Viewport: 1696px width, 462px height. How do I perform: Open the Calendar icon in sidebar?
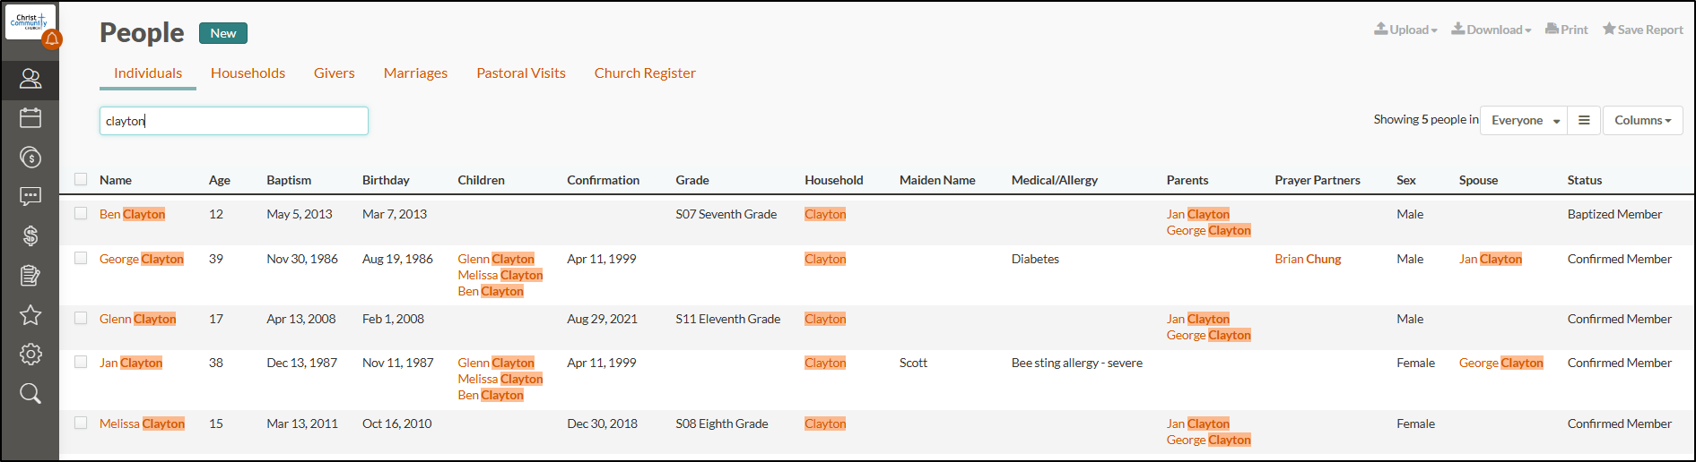(30, 117)
